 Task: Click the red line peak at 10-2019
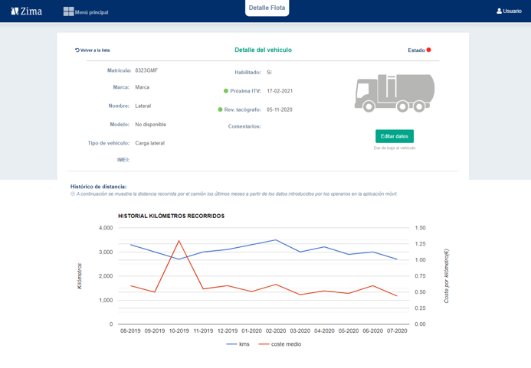[179, 241]
